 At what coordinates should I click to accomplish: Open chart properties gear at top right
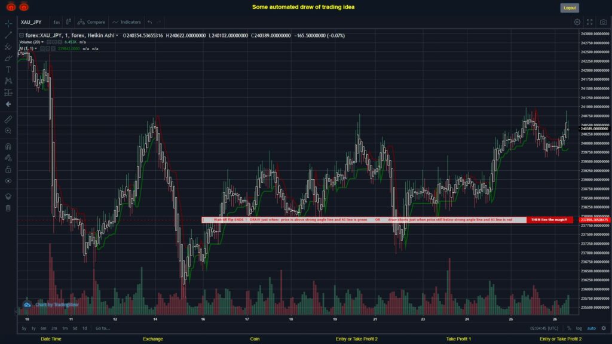577,22
